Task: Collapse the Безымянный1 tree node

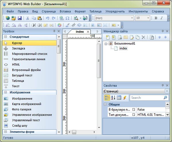Action: tap(106, 44)
